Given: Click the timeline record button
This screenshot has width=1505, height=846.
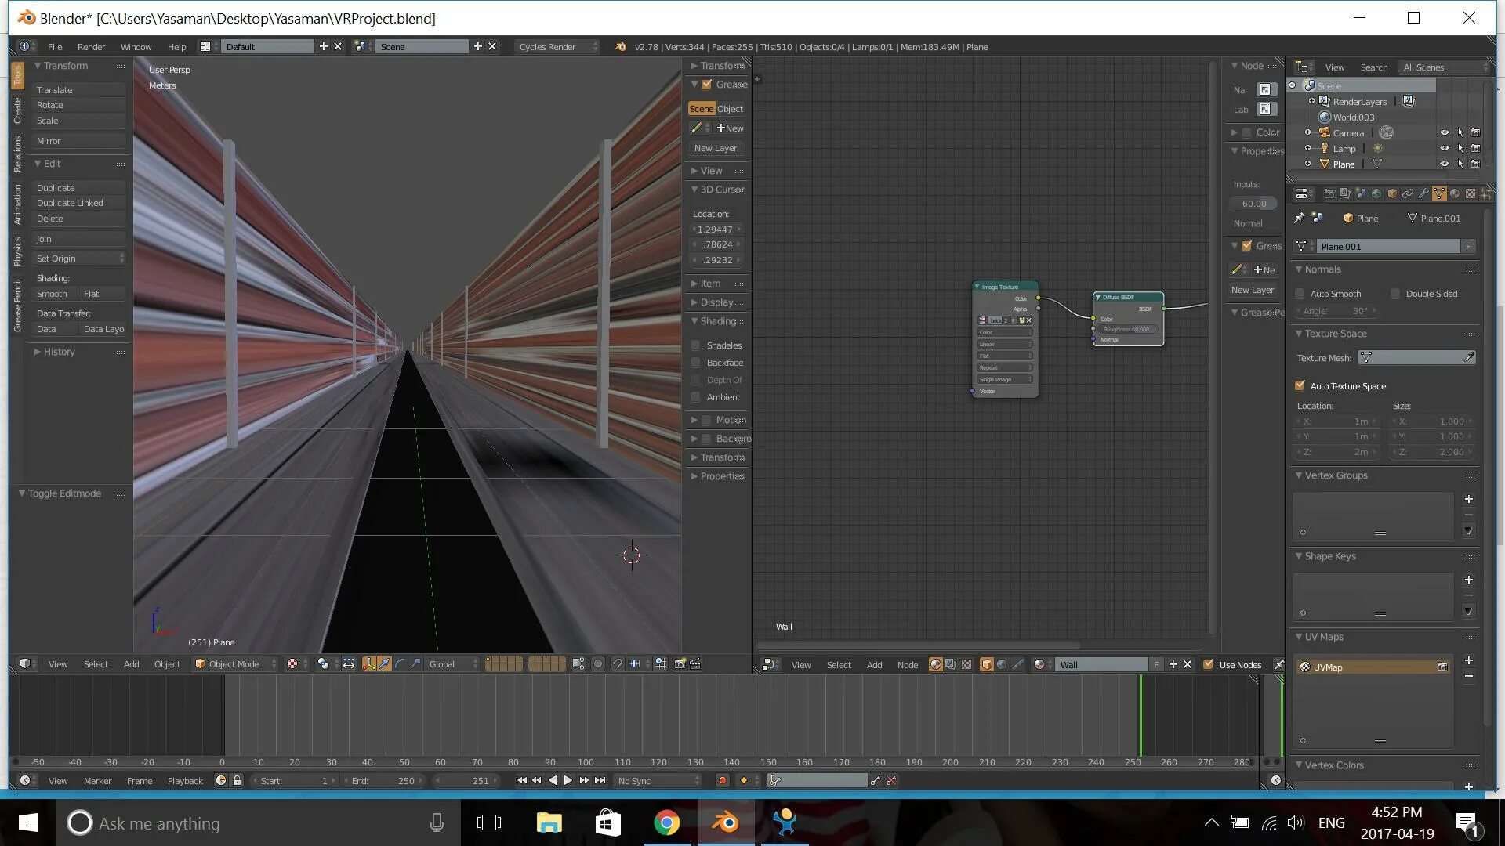Looking at the screenshot, I should click(x=722, y=781).
